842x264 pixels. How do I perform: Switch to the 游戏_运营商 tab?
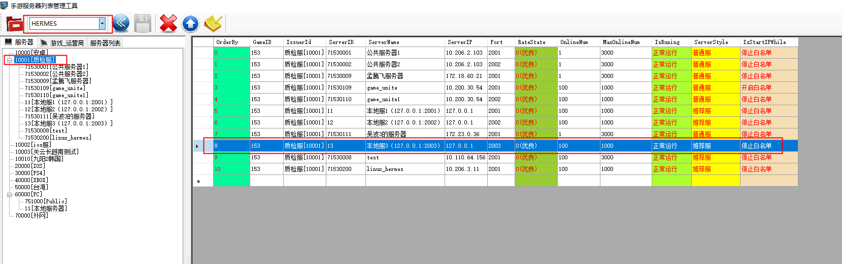click(62, 43)
